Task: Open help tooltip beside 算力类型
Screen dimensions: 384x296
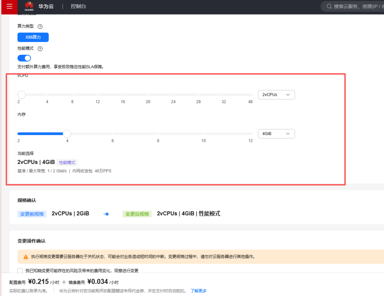Action: coord(40,26)
